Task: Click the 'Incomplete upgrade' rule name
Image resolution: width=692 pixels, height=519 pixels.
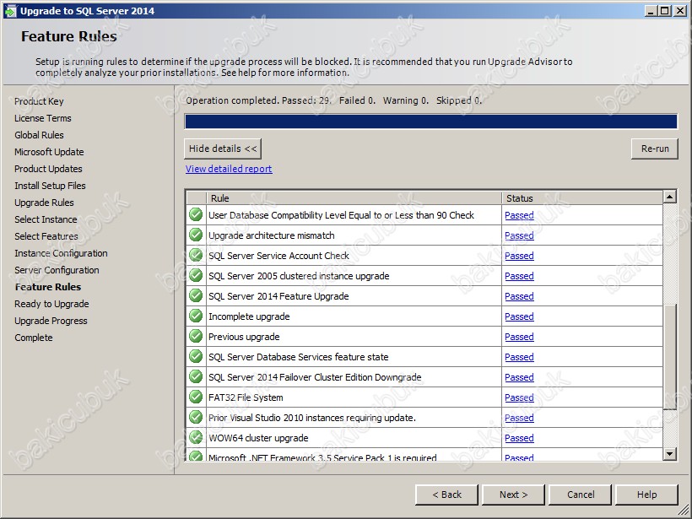Action: pos(249,316)
